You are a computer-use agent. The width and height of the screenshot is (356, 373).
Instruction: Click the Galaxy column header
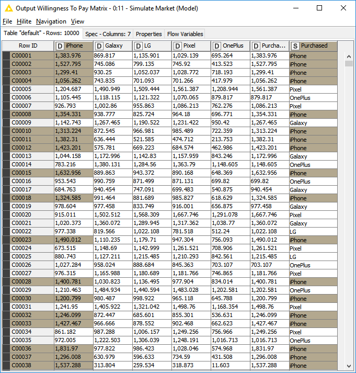tap(113, 46)
